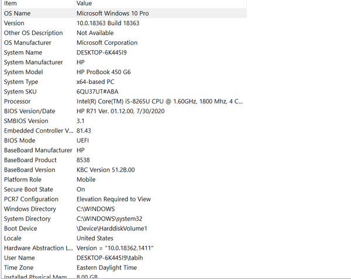Click the DESKTOP-6K445I9\tabih value
This screenshot has width=351, height=279.
[x=110, y=258]
